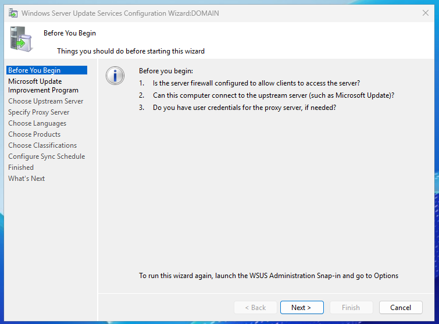Click the greyed-out Back button
Viewport: 439px width, 324px height.
[255, 308]
